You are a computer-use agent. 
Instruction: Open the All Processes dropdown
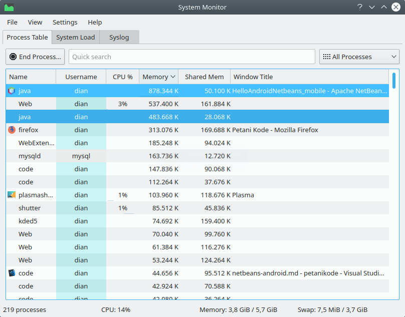coord(359,57)
